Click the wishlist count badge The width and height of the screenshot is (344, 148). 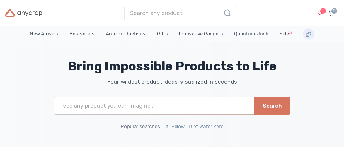pos(323,11)
